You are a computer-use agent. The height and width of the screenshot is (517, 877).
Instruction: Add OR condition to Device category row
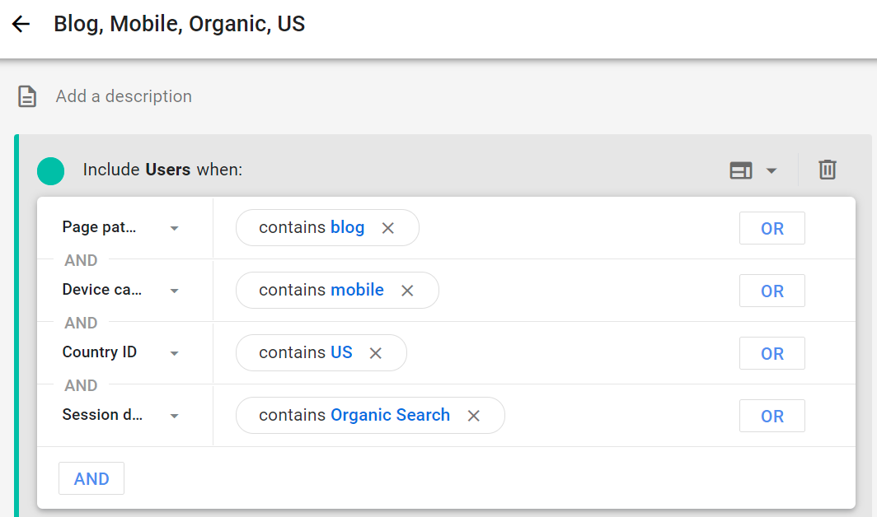[x=771, y=291]
